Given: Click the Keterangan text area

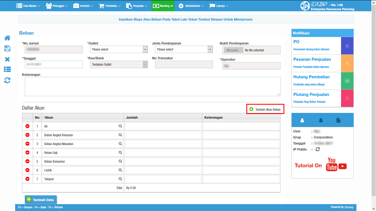Looking at the screenshot, I should click(x=152, y=87).
